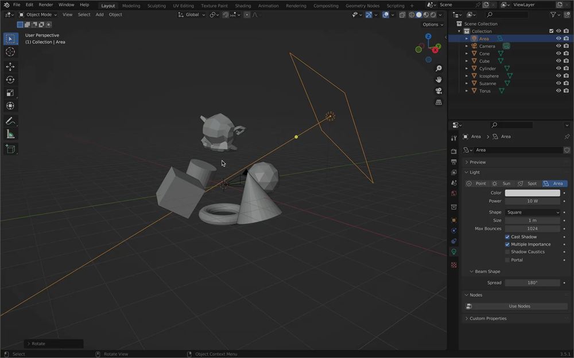Open the viewport Add menu
Viewport: 574px width, 358px height.
99,15
